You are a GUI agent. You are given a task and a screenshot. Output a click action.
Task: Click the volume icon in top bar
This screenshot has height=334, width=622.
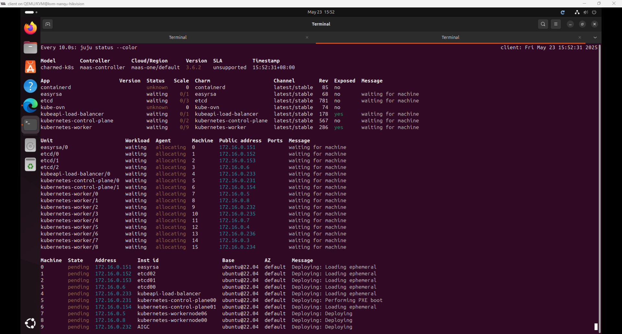point(586,12)
